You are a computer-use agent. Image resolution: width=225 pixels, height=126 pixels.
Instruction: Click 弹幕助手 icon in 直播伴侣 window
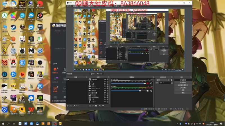[55, 71]
